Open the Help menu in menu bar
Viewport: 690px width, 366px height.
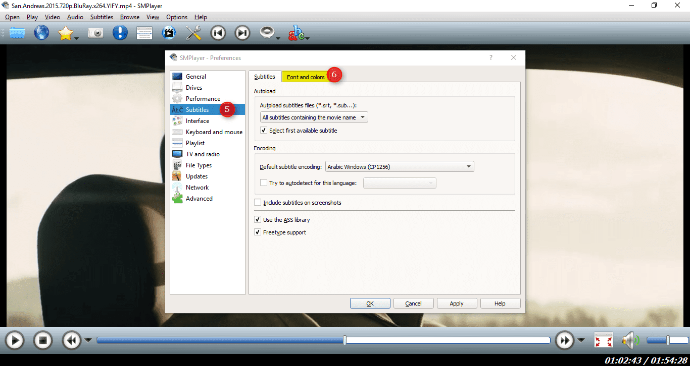201,17
